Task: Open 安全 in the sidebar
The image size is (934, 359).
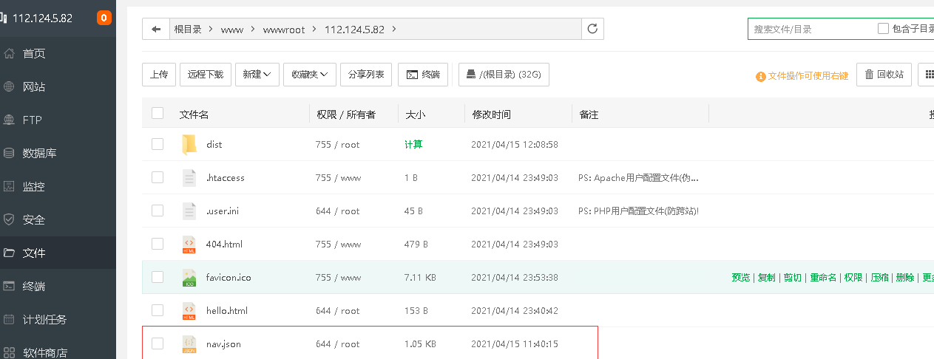Action: click(34, 219)
